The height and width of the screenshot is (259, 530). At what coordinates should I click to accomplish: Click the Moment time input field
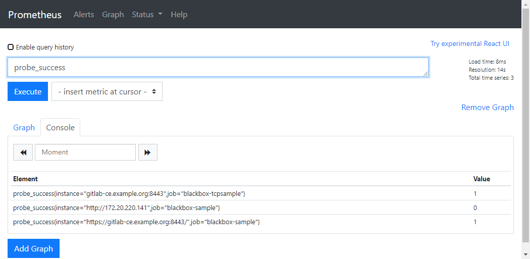85,152
